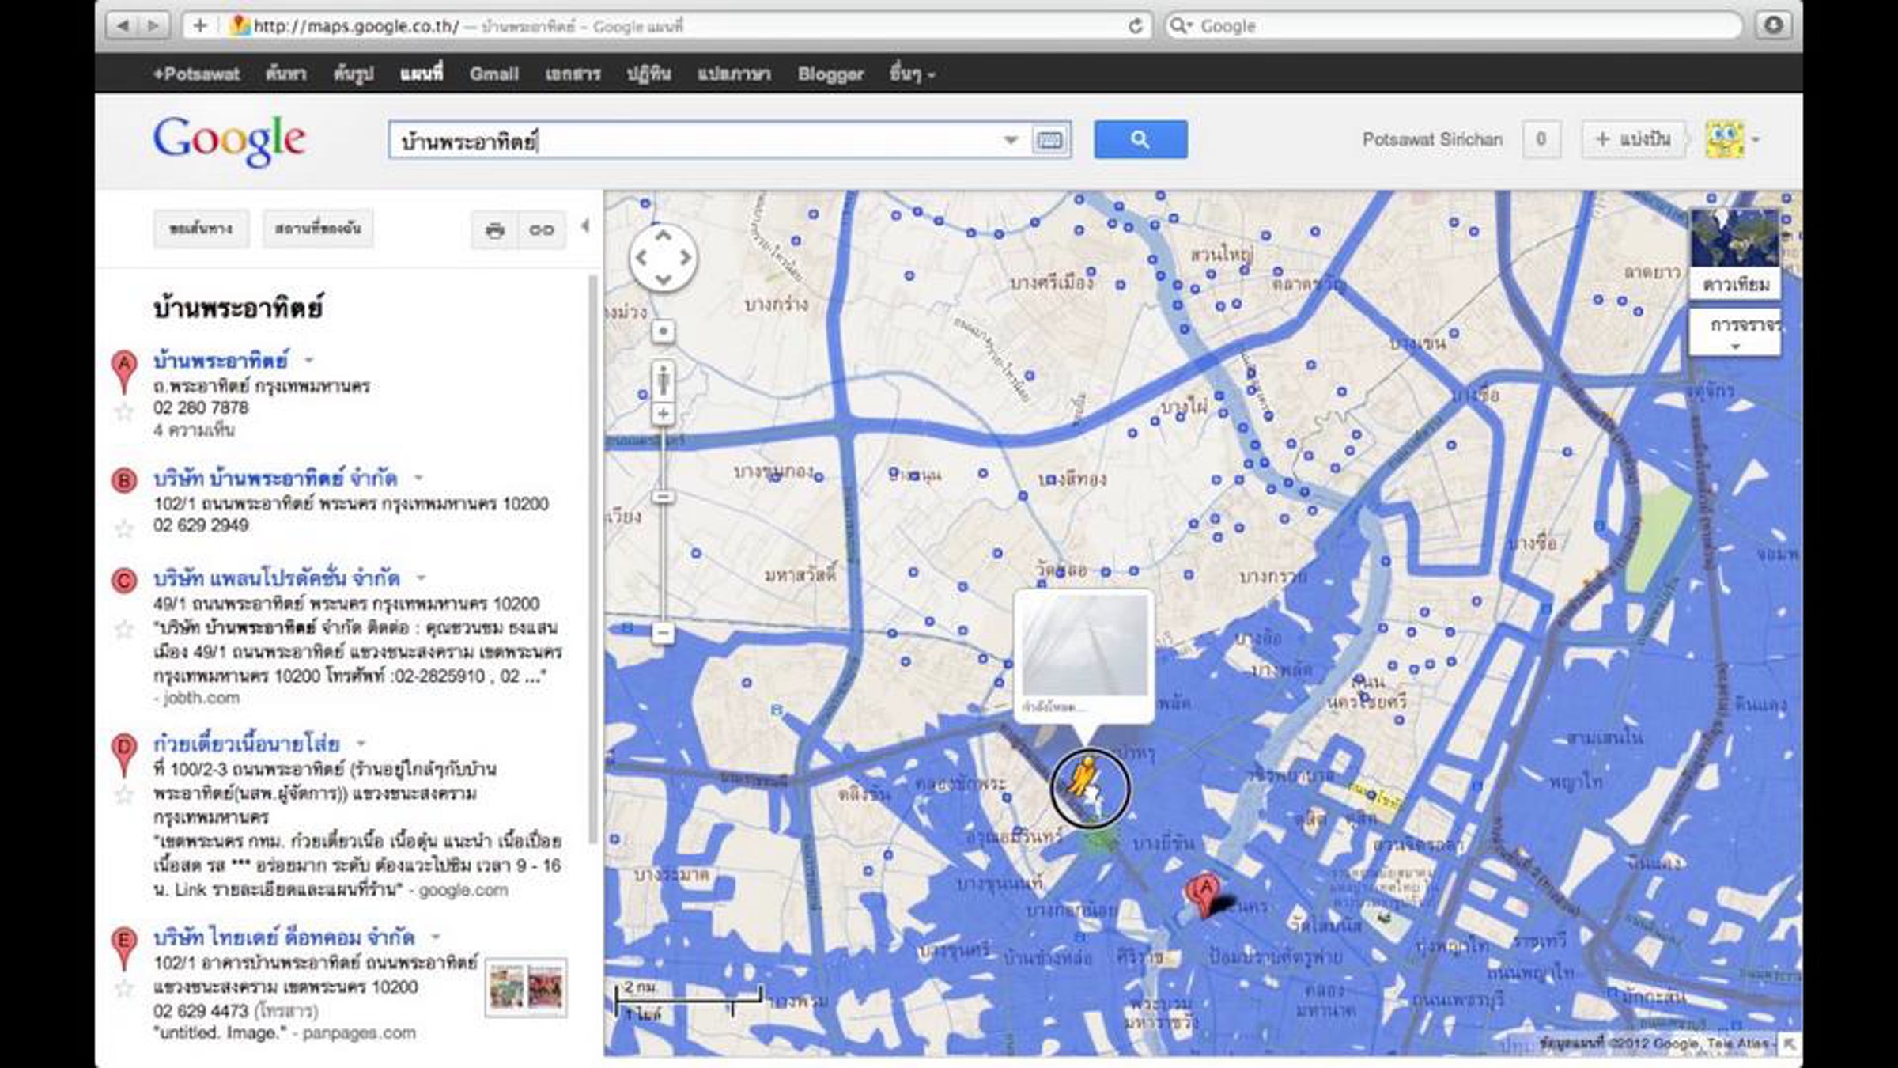Screen dimensions: 1898x1068
Task: Pan the map up with the up arrow
Action: pyautogui.click(x=663, y=236)
